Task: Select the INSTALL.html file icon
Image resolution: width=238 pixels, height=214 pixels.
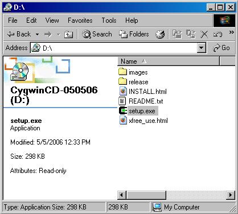Action: pos(123,91)
